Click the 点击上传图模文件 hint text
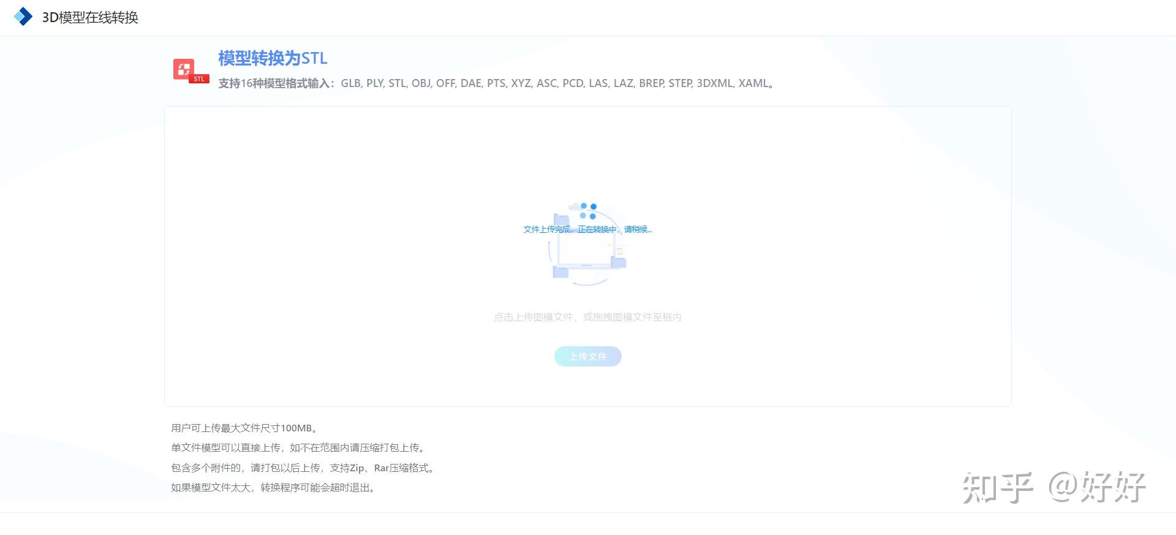Image resolution: width=1176 pixels, height=535 pixels. pos(588,317)
